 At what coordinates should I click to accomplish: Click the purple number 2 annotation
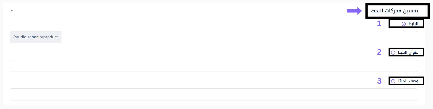(379, 52)
